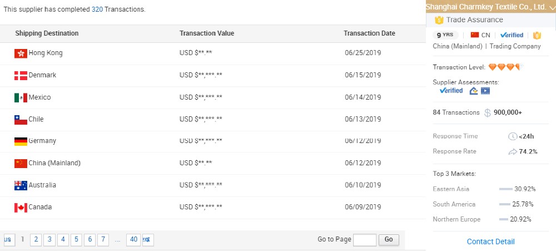The image size is (556, 251).
Task: Click the Transaction Level diamonds icon
Action: point(504,67)
